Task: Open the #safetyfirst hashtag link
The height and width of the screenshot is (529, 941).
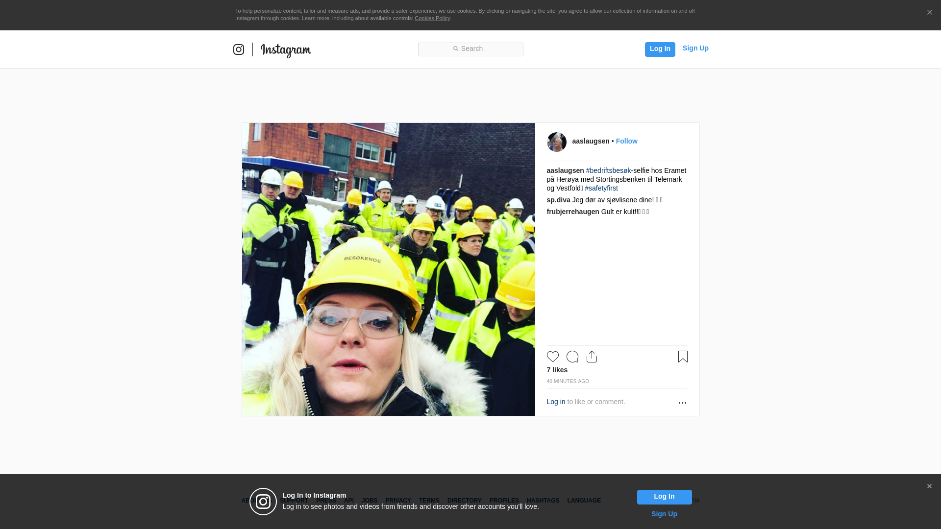Action: point(601,188)
